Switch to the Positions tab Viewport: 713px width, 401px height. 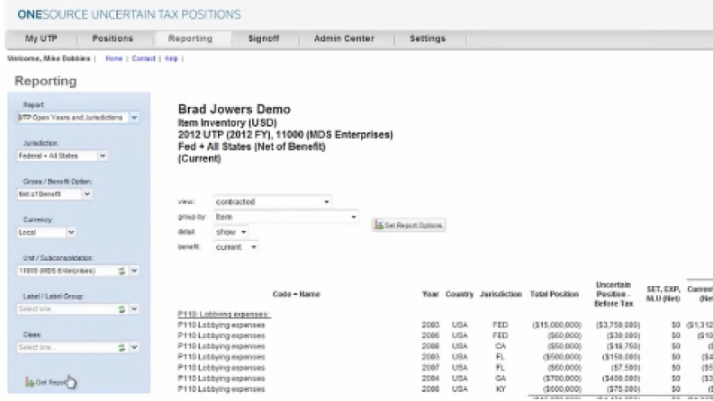[x=112, y=39]
